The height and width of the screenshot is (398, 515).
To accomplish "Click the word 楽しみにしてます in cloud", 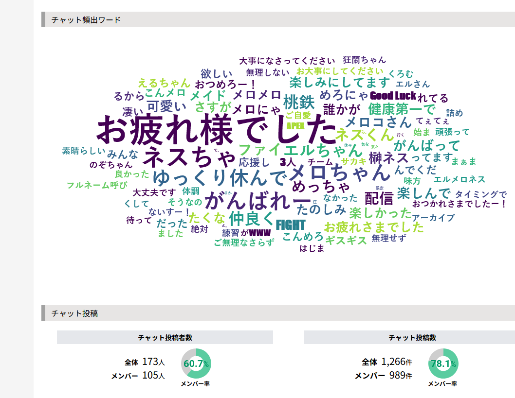I will [339, 82].
